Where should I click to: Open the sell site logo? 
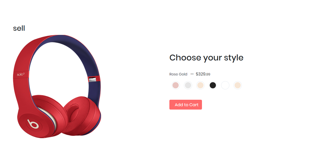19,28
